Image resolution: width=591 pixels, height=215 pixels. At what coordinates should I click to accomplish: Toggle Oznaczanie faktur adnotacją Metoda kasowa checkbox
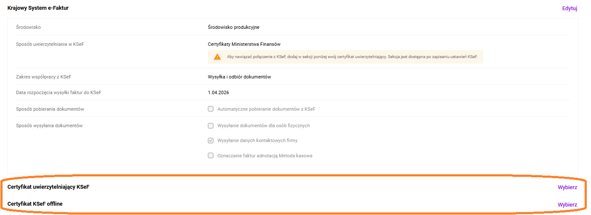click(210, 156)
